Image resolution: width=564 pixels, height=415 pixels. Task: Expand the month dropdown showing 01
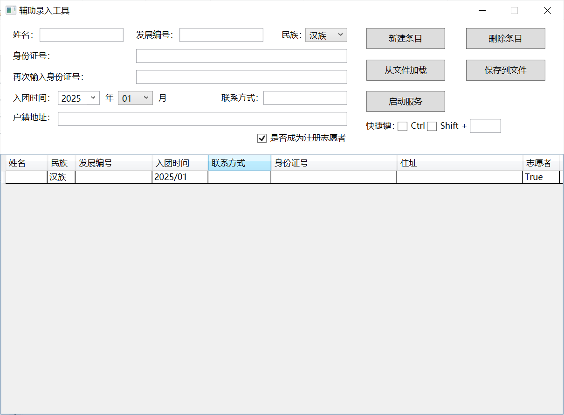point(135,98)
